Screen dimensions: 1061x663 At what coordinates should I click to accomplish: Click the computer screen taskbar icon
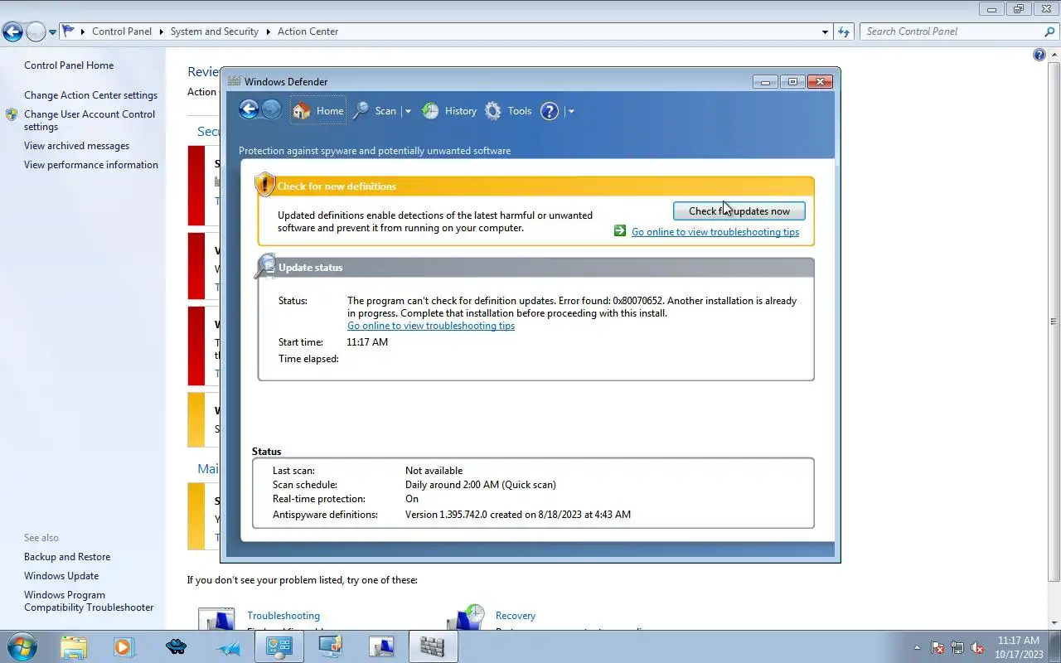pyautogui.click(x=381, y=646)
